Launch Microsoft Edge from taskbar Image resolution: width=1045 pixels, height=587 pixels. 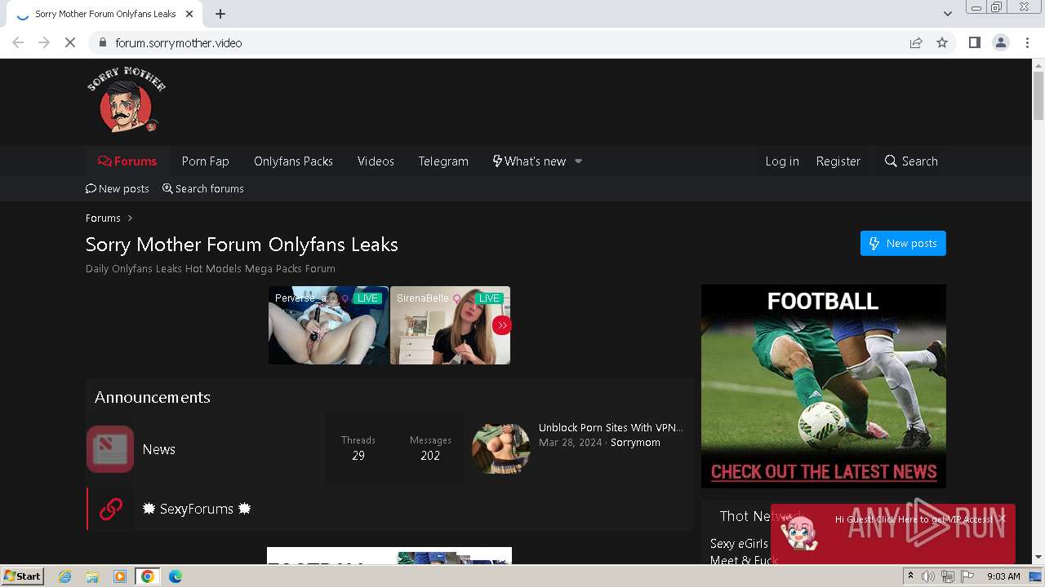(x=176, y=576)
